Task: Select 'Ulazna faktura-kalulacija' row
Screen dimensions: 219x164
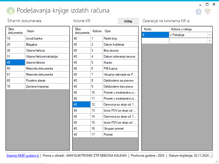Action: [x=47, y=56]
